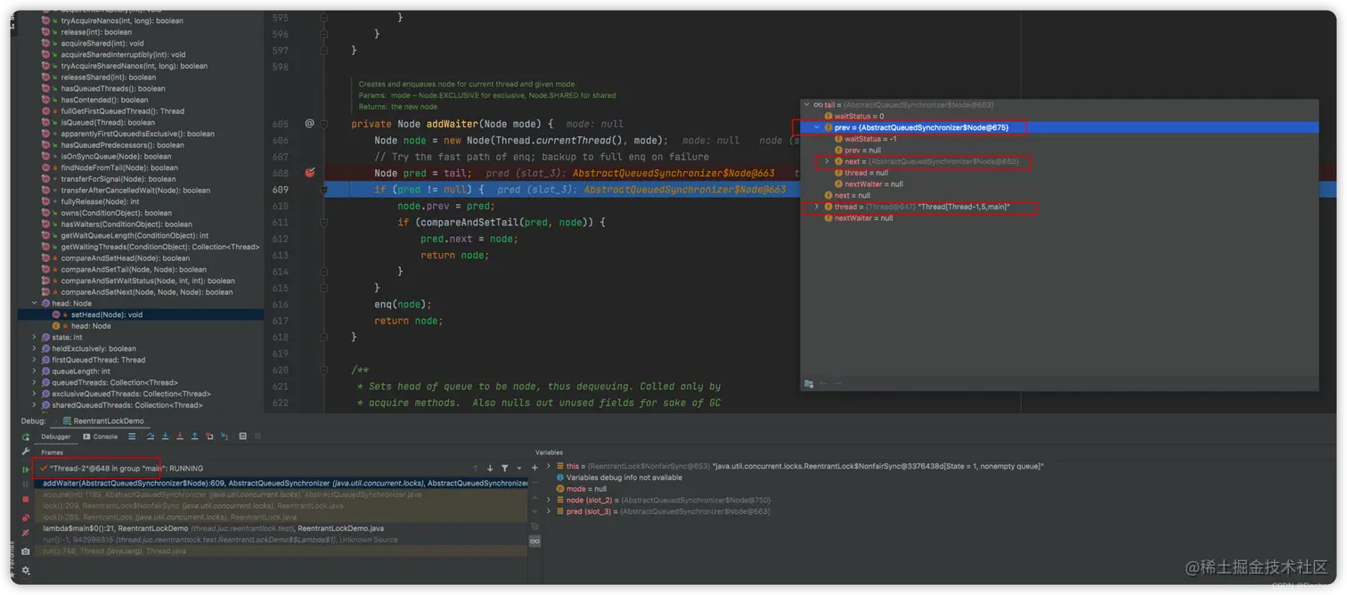The image size is (1347, 595).
Task: Expand 'this' variable in Variables
Action: (x=549, y=466)
